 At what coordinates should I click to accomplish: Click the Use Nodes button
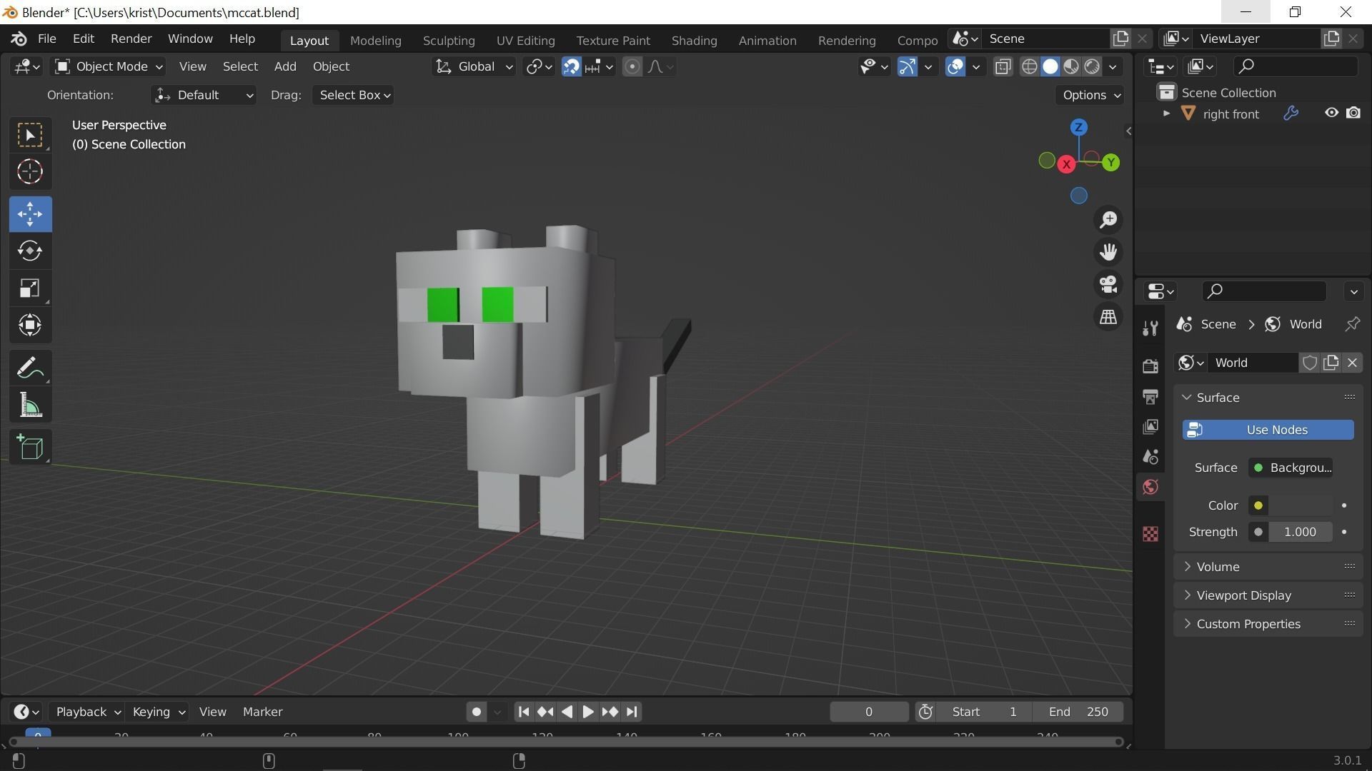1268,430
